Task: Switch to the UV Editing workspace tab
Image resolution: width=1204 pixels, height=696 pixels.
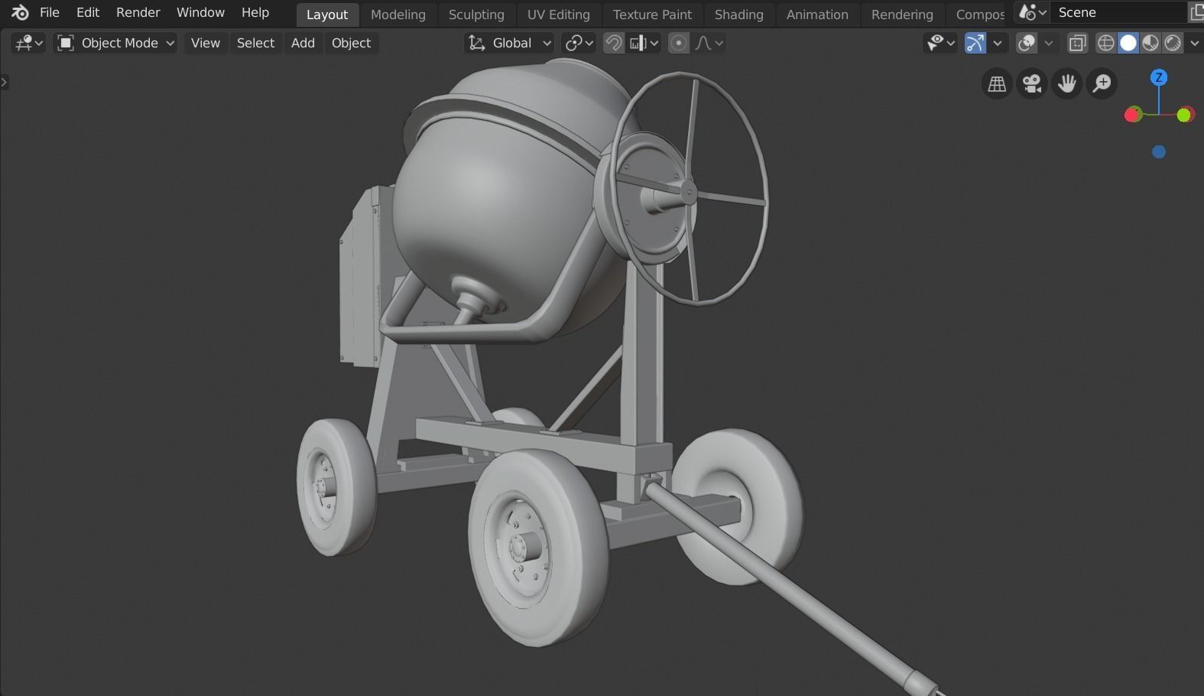Action: click(x=559, y=15)
